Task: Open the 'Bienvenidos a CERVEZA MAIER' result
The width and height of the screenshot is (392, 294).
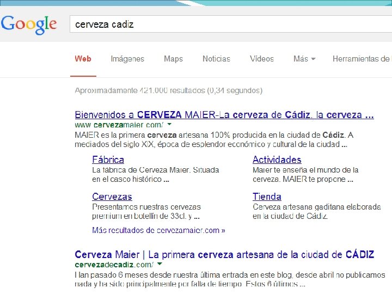Action: [224, 115]
